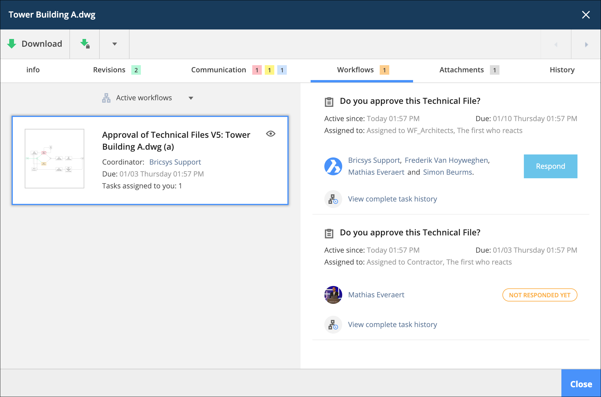The width and height of the screenshot is (601, 397).
Task: Click the green Revisions count badge
Action: coord(136,70)
